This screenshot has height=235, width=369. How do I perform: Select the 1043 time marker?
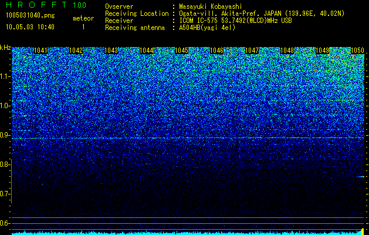111,51
